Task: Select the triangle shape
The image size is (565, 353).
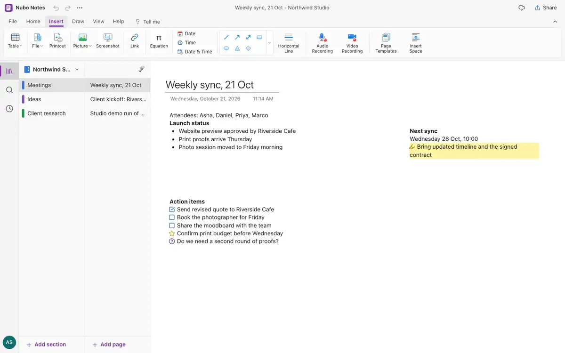Action: (237, 48)
